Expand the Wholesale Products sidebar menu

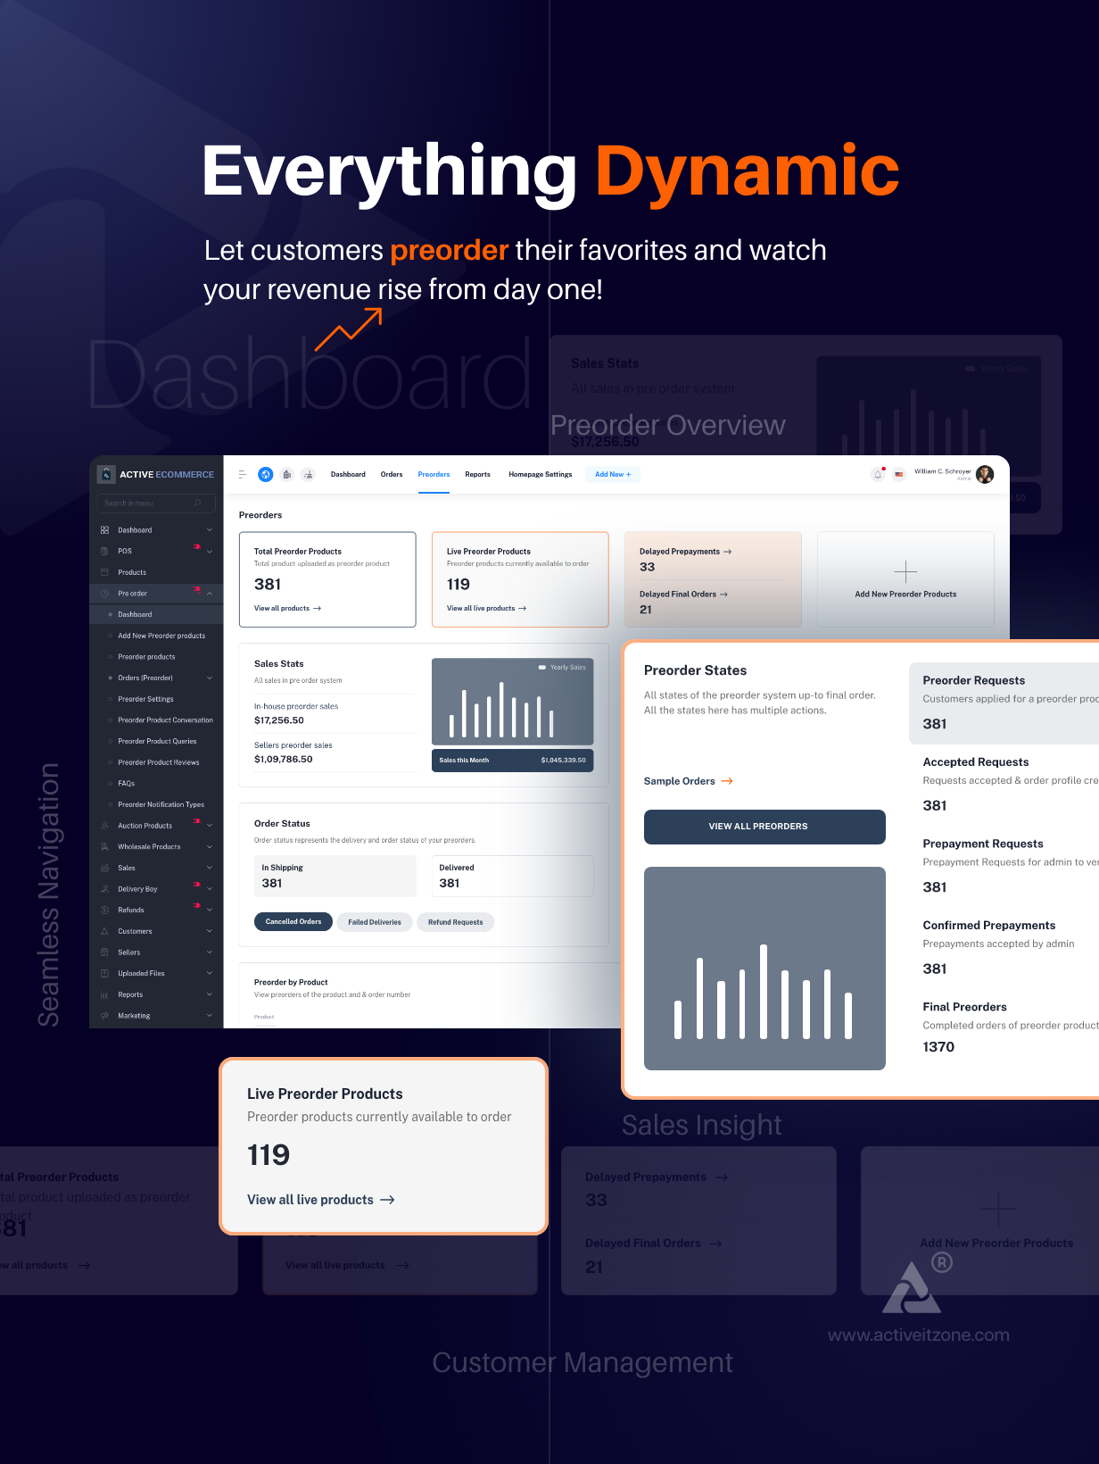[x=210, y=847]
